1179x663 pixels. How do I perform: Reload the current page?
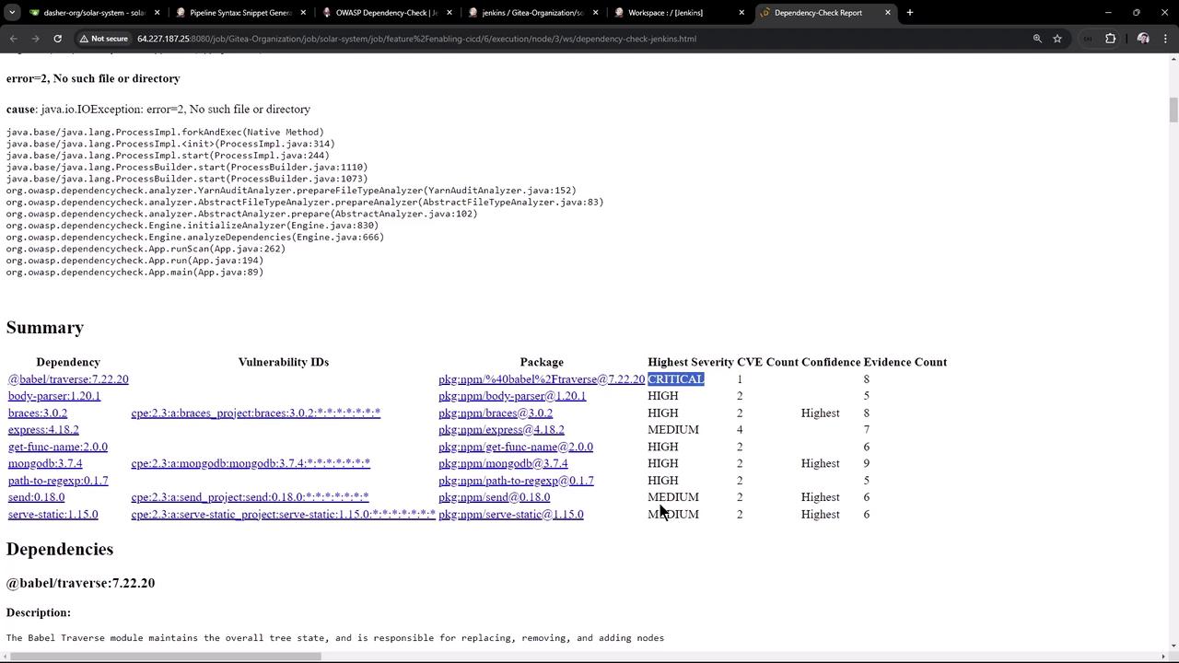(x=57, y=39)
